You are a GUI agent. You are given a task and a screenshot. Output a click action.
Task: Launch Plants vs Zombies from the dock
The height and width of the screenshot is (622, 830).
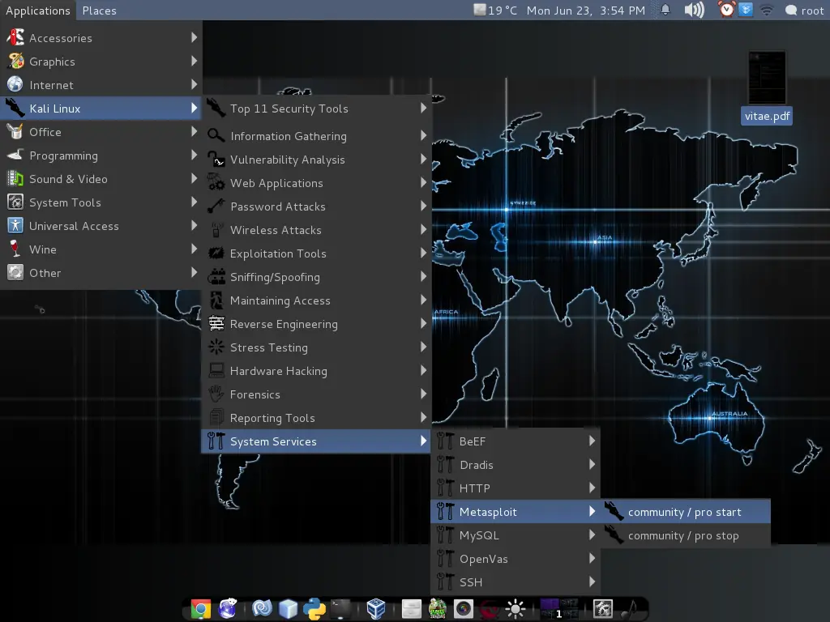pos(437,609)
